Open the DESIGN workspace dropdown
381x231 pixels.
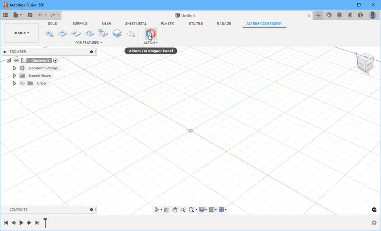(x=22, y=33)
